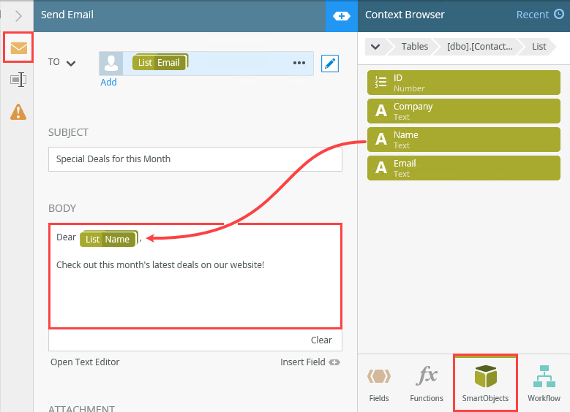Navigate to List breadcrumb
This screenshot has height=412, width=570.
click(x=539, y=47)
